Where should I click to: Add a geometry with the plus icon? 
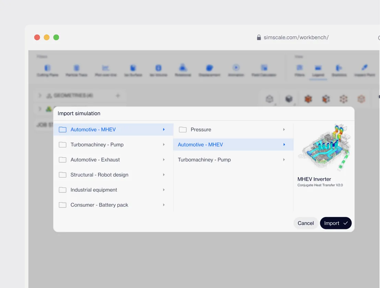118,96
